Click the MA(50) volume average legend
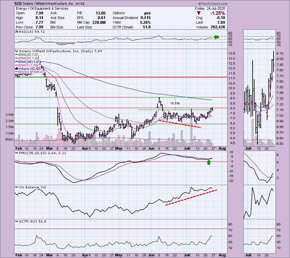Viewport: 290px width, 258px height. [x=29, y=72]
